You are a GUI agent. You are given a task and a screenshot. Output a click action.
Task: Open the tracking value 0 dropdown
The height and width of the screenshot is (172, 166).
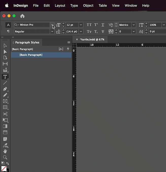click(134, 31)
